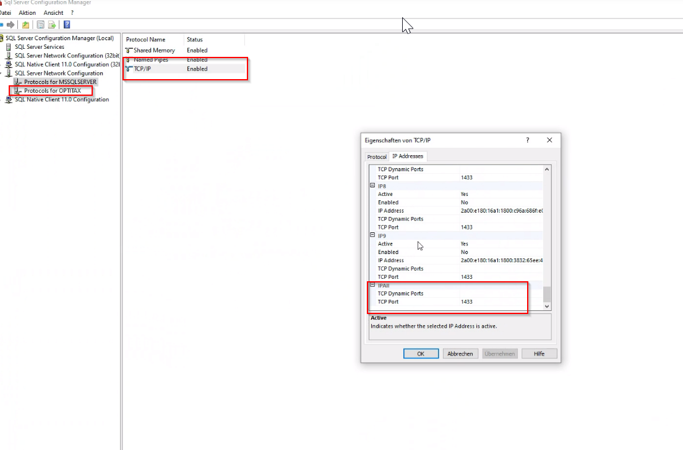This screenshot has height=450, width=683.
Task: Collapse the IP9 section
Action: click(372, 236)
